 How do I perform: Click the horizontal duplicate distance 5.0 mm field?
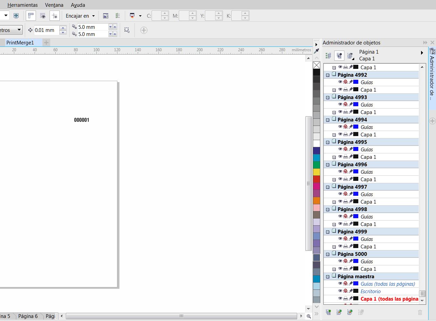[93, 27]
